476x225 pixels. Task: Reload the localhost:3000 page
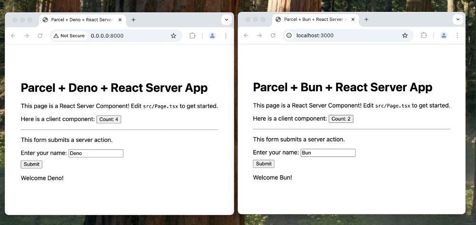(273, 36)
